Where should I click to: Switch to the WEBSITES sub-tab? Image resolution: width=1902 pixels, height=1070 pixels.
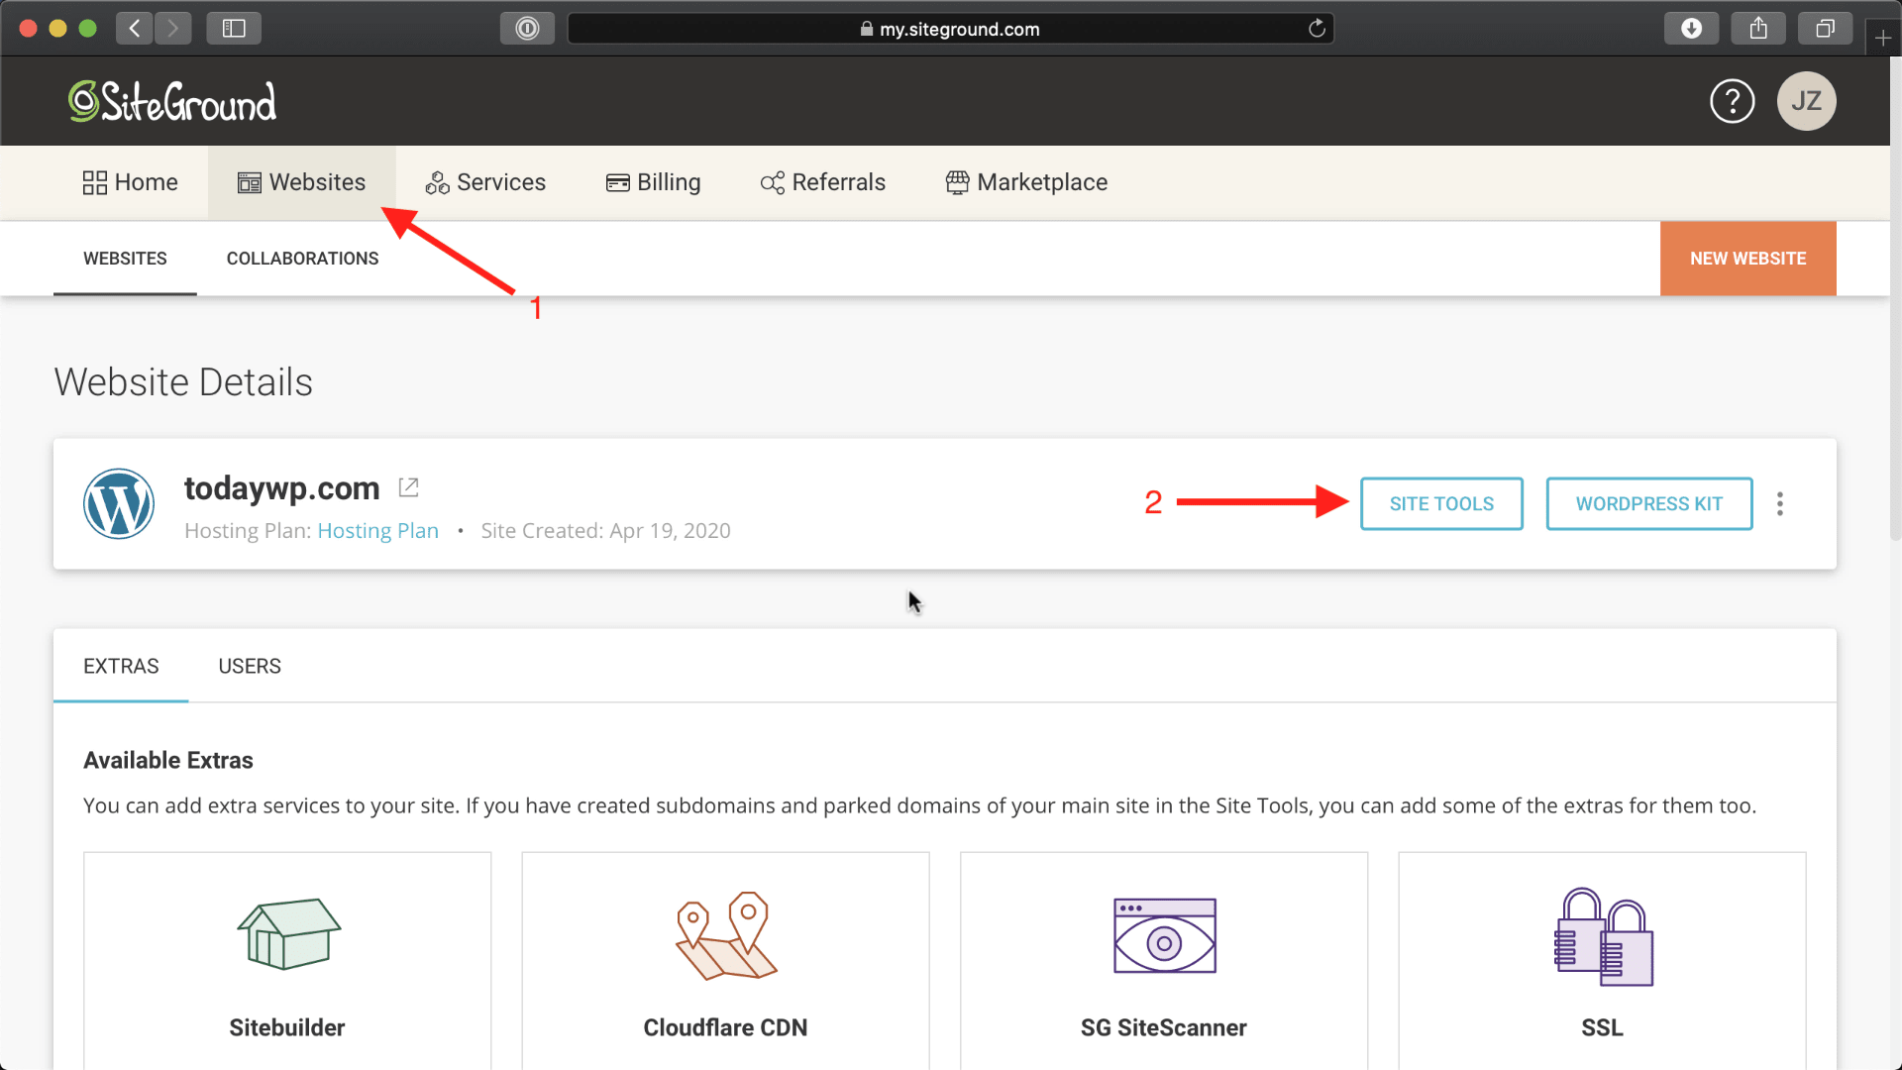point(125,259)
